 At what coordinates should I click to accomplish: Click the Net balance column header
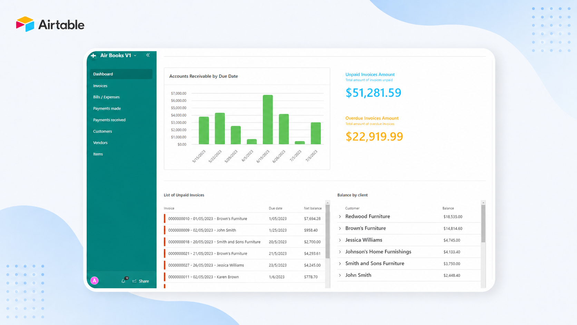(313, 208)
